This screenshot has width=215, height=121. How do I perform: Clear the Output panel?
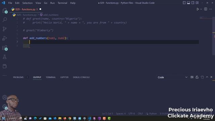pos(192,77)
